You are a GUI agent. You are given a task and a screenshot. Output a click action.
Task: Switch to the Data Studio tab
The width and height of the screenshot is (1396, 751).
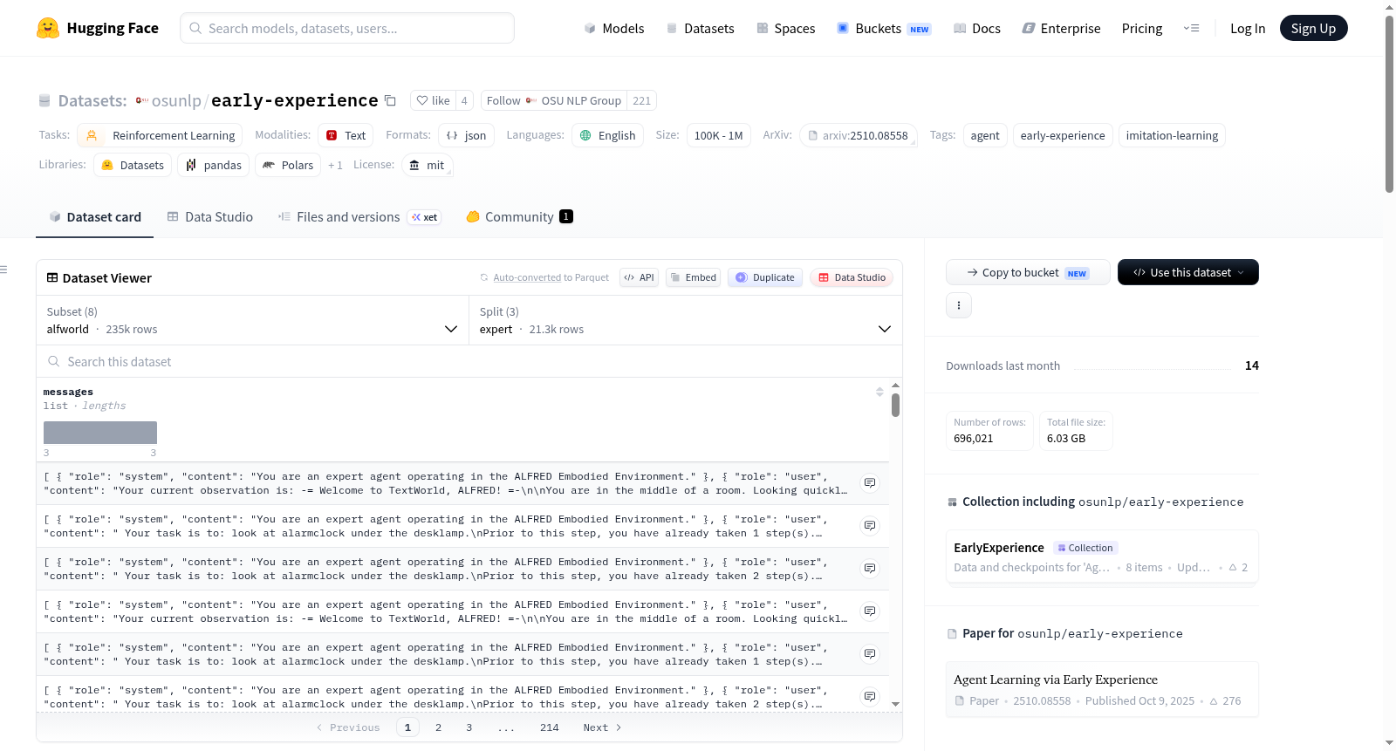click(210, 217)
